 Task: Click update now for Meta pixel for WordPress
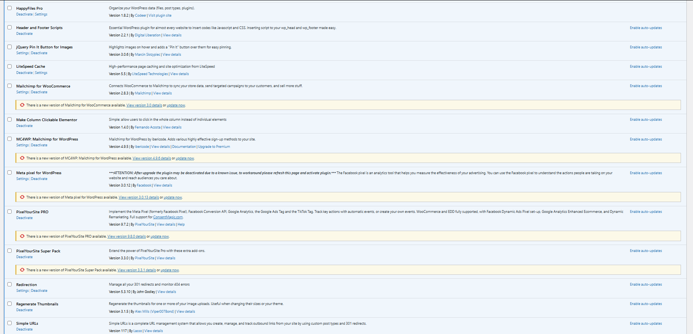tap(173, 197)
